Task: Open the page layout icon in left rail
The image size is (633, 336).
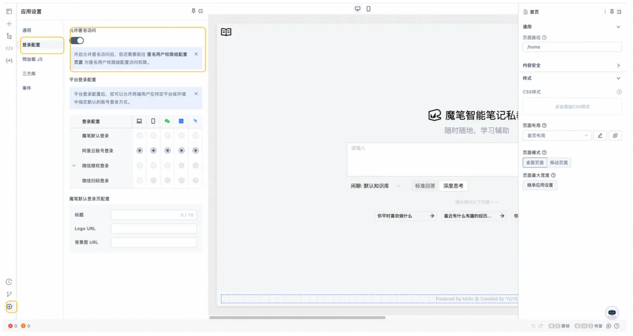Action: tap(9, 11)
